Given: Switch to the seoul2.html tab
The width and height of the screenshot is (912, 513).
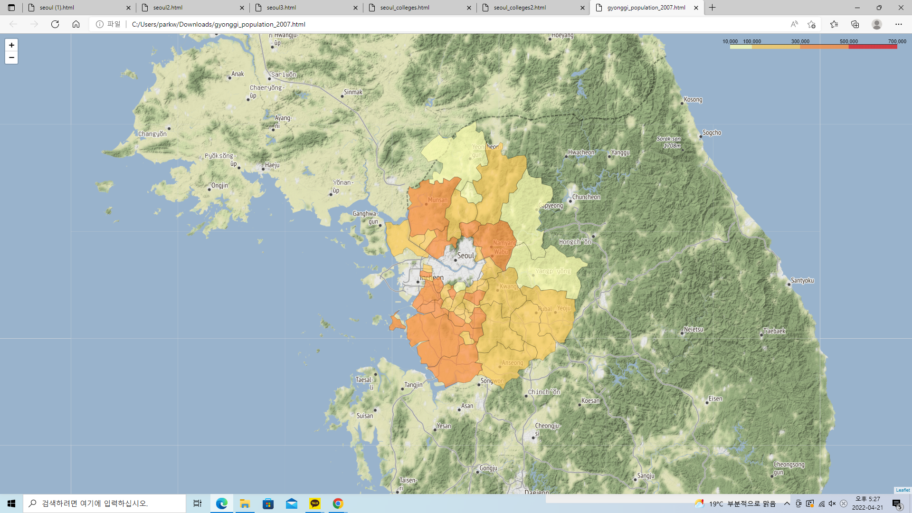Looking at the screenshot, I should point(168,8).
